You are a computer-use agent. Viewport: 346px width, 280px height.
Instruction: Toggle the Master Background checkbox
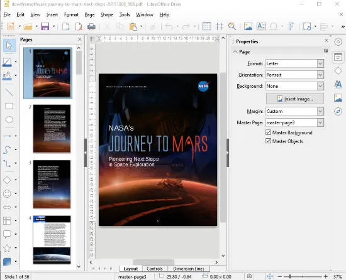click(x=268, y=132)
